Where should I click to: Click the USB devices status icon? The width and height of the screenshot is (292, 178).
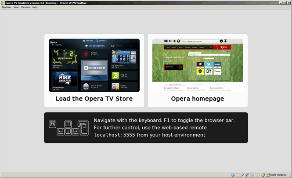click(242, 175)
